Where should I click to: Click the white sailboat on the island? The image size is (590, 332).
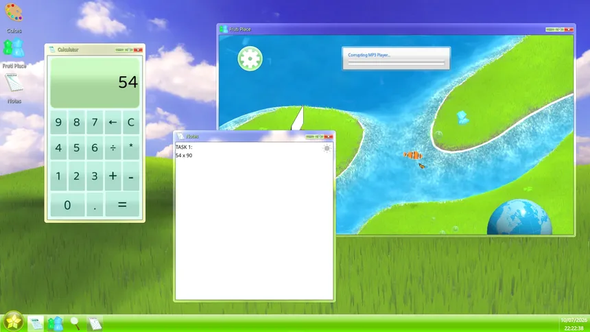coord(298,118)
